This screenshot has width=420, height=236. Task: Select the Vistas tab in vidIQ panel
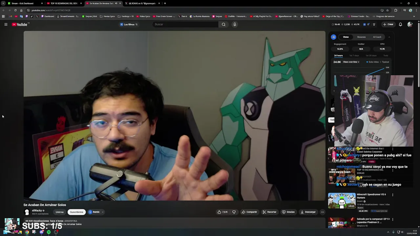pyautogui.click(x=346, y=37)
